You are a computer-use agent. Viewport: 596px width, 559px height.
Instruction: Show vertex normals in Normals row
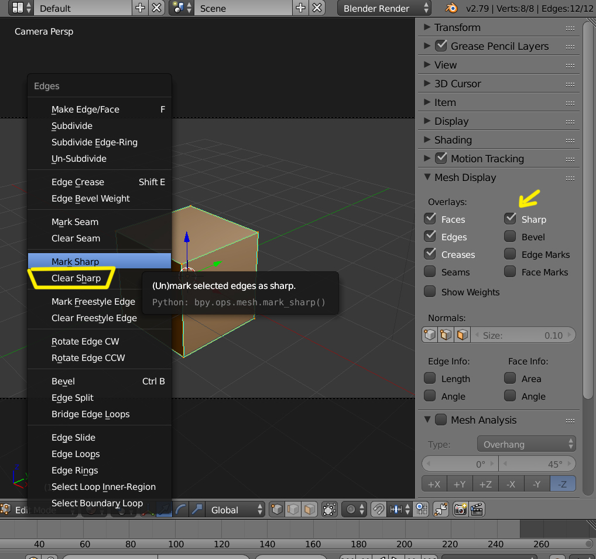[x=430, y=335]
